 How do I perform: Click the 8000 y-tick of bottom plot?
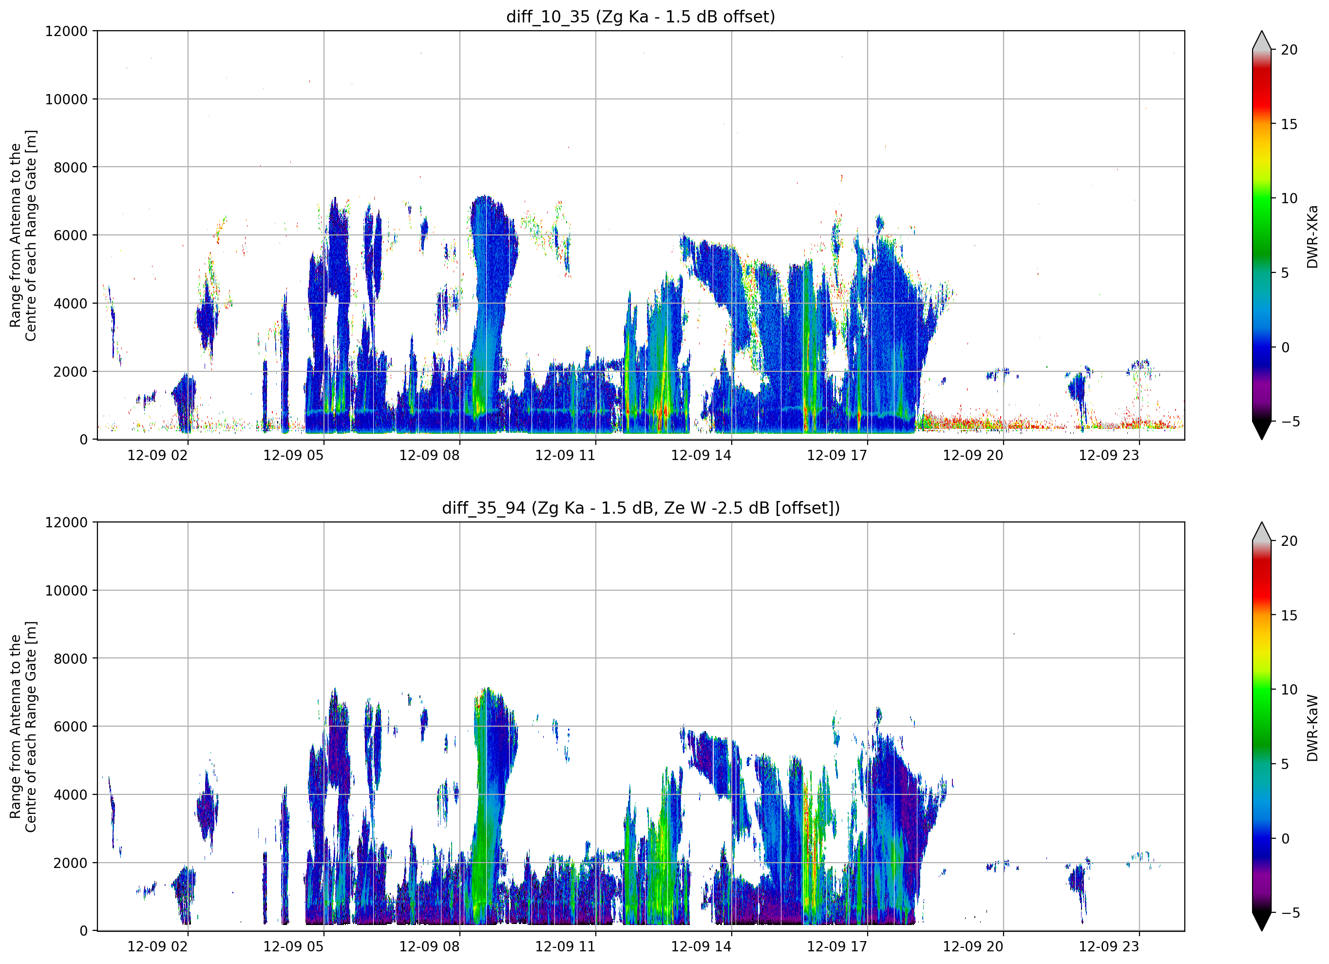tap(70, 659)
